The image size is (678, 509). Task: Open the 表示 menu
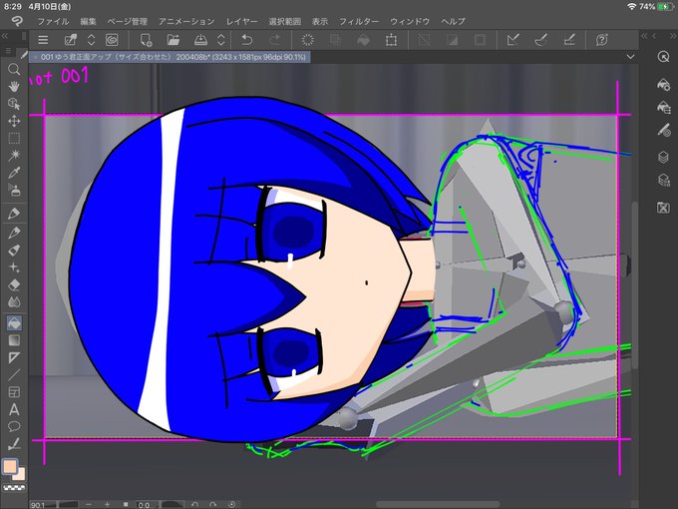pos(320,21)
